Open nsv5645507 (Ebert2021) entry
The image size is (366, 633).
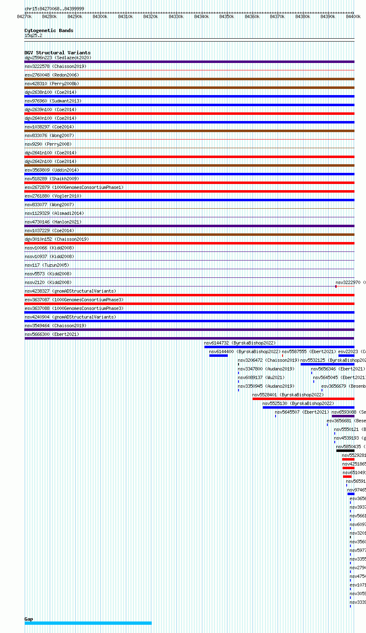(x=302, y=412)
